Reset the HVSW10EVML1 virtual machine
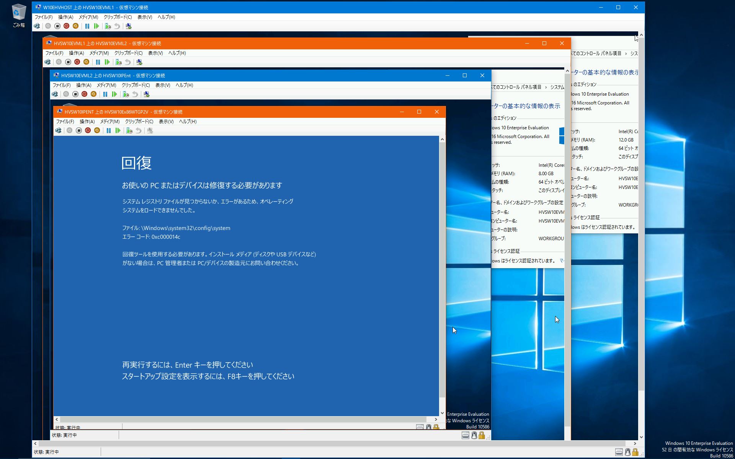The image size is (735, 459). click(x=96, y=26)
